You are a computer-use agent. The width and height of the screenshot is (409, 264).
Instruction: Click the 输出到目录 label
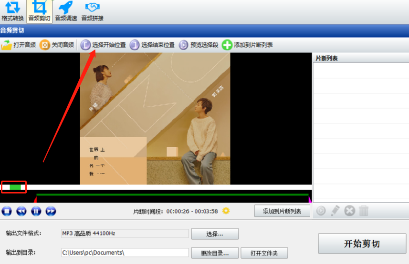[x=21, y=252]
